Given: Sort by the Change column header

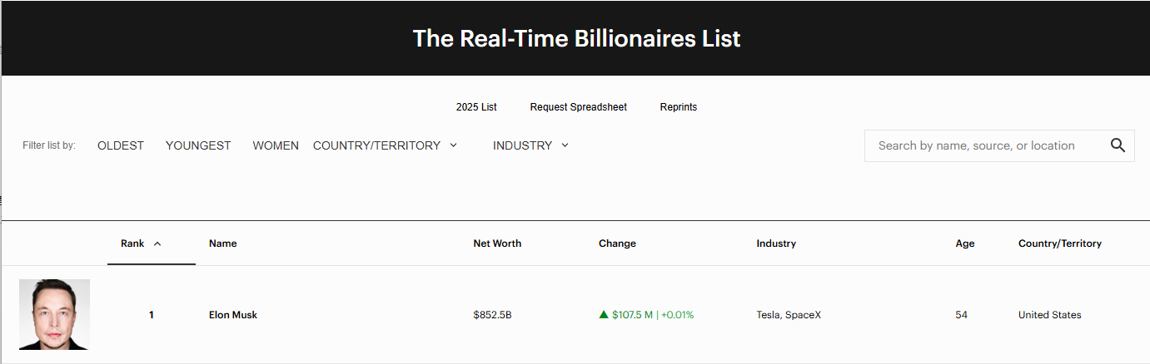Looking at the screenshot, I should pyautogui.click(x=617, y=243).
